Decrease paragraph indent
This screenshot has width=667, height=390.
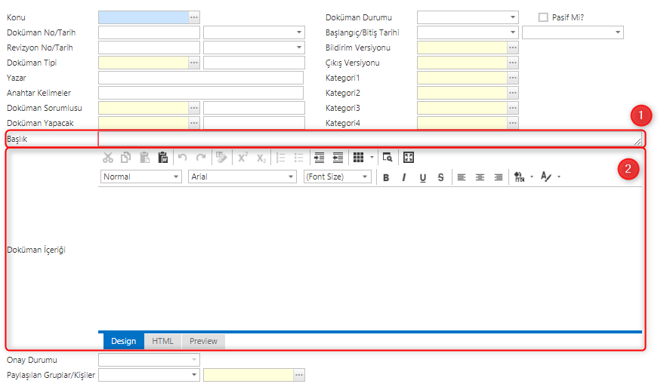(x=338, y=158)
